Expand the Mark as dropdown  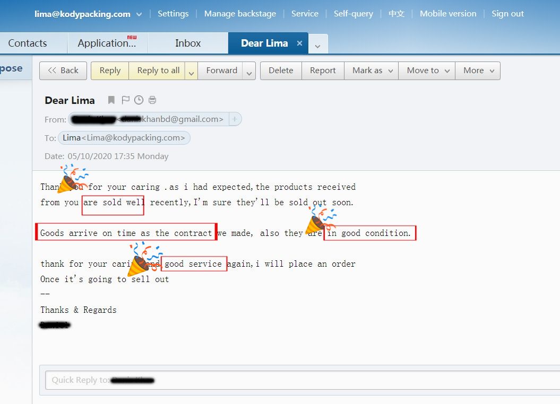click(x=390, y=71)
